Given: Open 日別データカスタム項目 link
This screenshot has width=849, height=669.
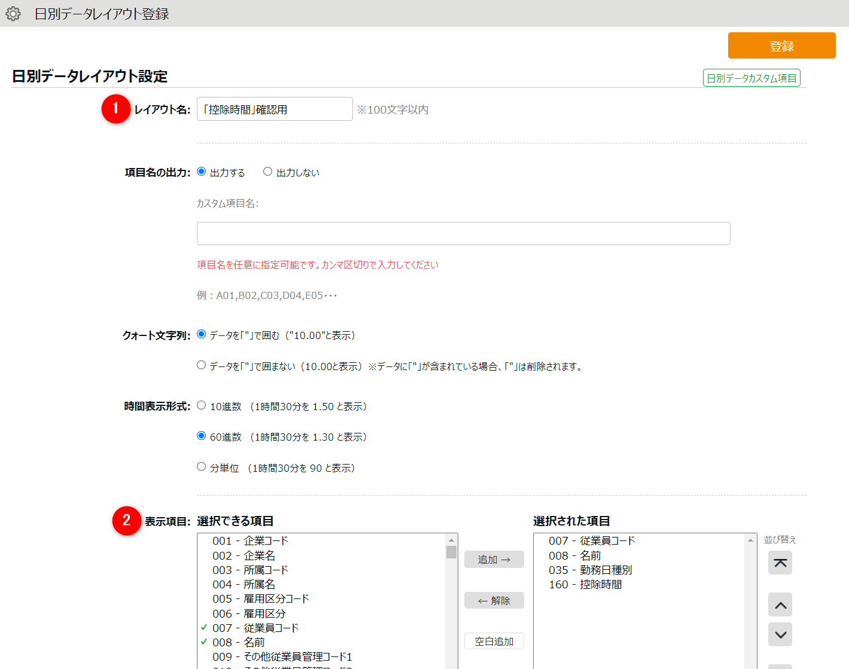Looking at the screenshot, I should click(751, 78).
